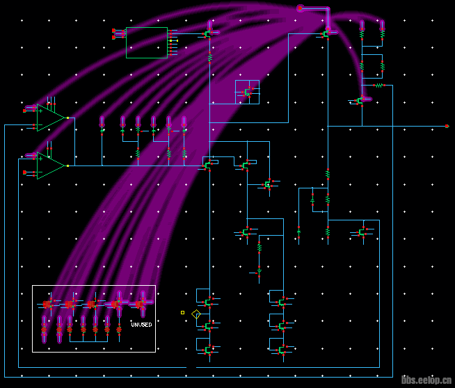The height and width of the screenshot is (388, 455).
Task: Pick the leftmost transistor in the UNUSED box
Action: click(x=48, y=304)
